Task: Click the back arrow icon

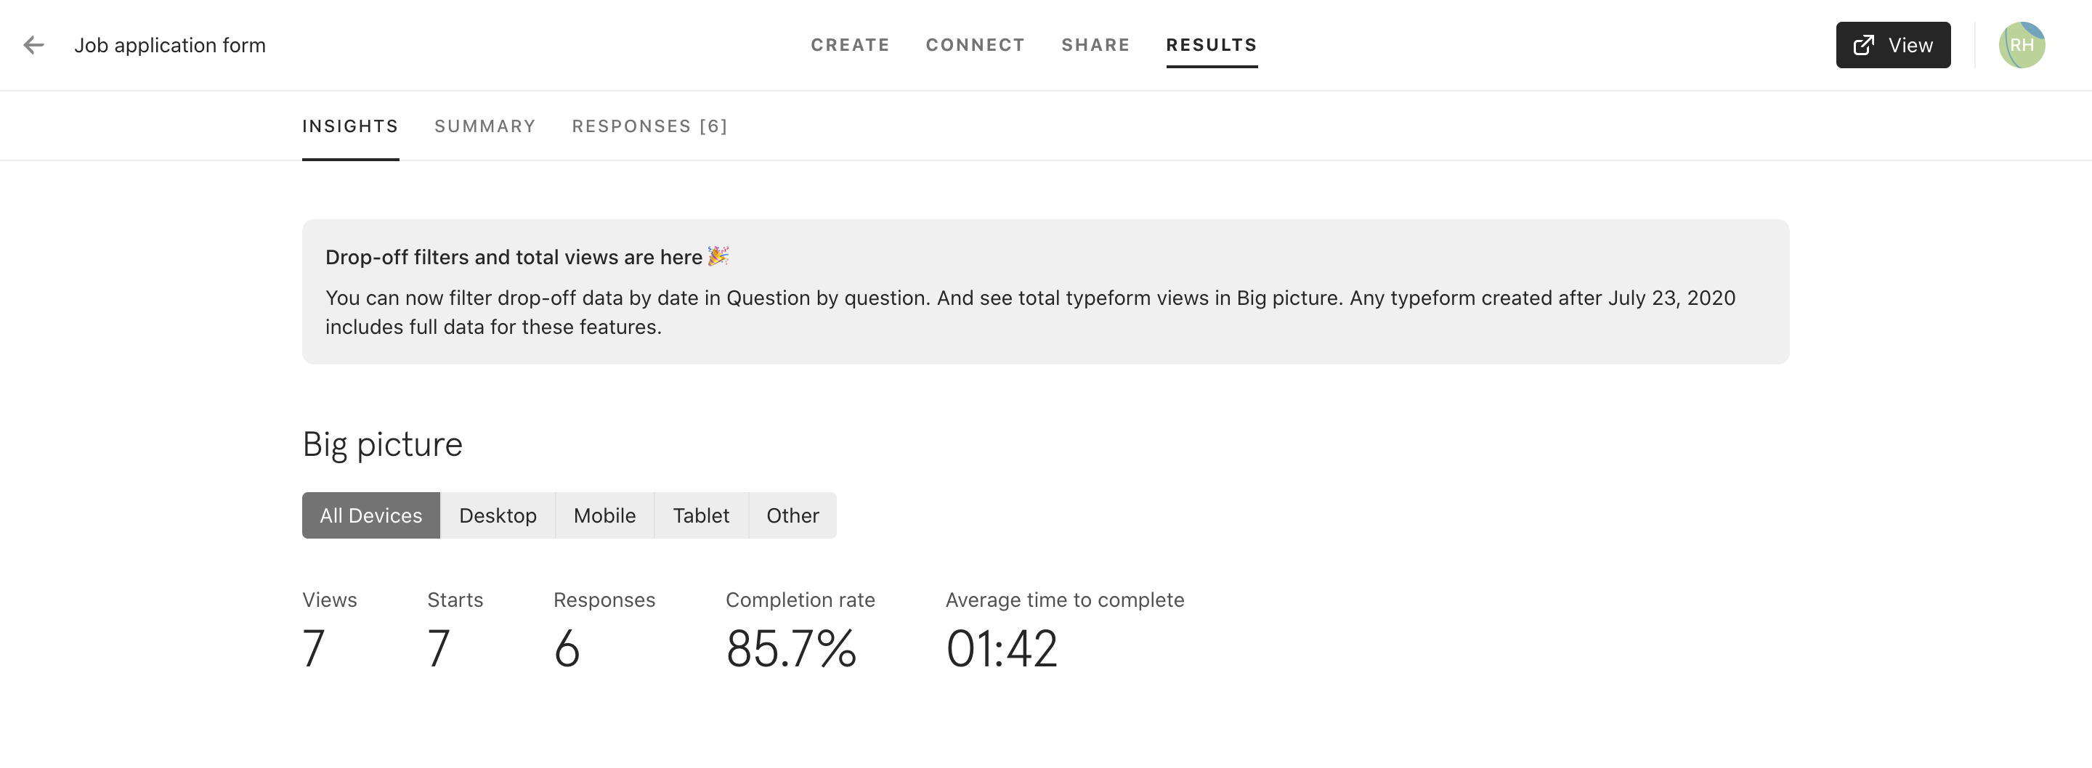Action: 33,45
